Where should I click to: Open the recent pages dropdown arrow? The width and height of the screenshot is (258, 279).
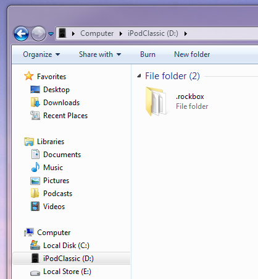[x=51, y=33]
